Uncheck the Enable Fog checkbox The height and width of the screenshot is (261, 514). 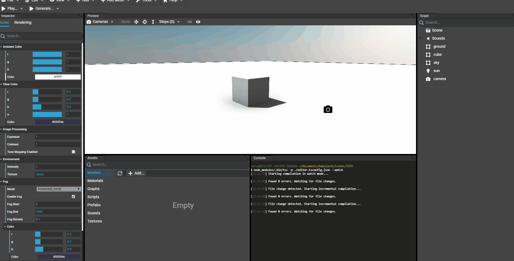tap(73, 197)
